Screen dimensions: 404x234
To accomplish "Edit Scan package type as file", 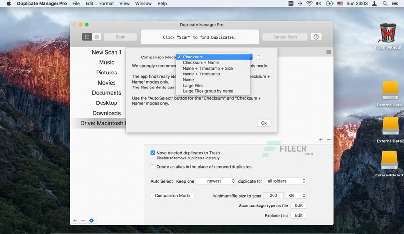I will click(299, 205).
